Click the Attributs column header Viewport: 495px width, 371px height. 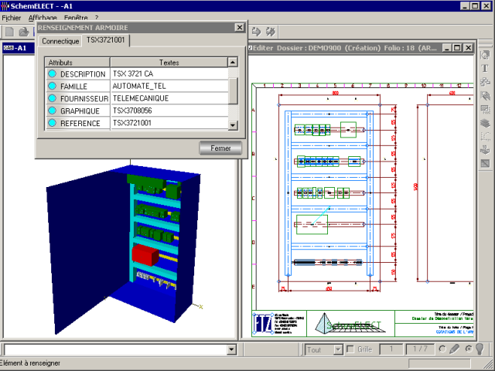[x=77, y=63]
